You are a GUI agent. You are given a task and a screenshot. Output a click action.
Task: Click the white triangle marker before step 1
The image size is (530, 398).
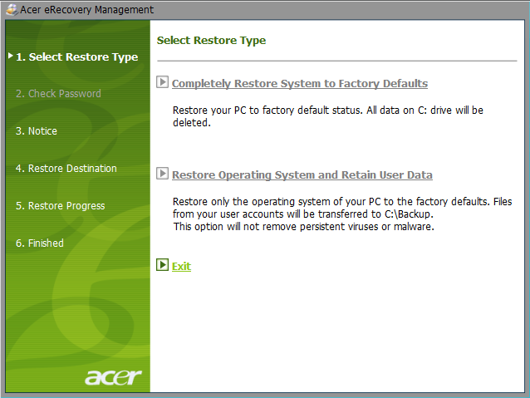coord(11,56)
